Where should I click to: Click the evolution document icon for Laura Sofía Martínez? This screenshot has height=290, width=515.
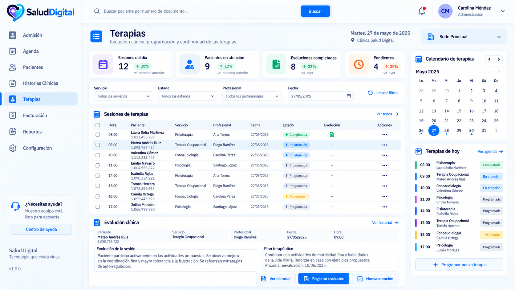point(332,135)
